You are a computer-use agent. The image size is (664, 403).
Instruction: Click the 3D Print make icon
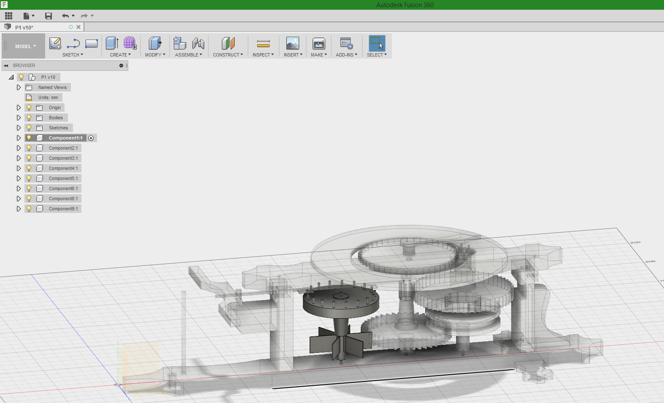tap(319, 43)
